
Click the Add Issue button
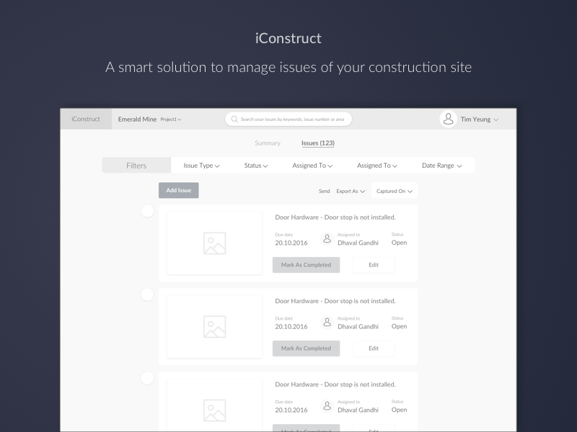pos(178,190)
